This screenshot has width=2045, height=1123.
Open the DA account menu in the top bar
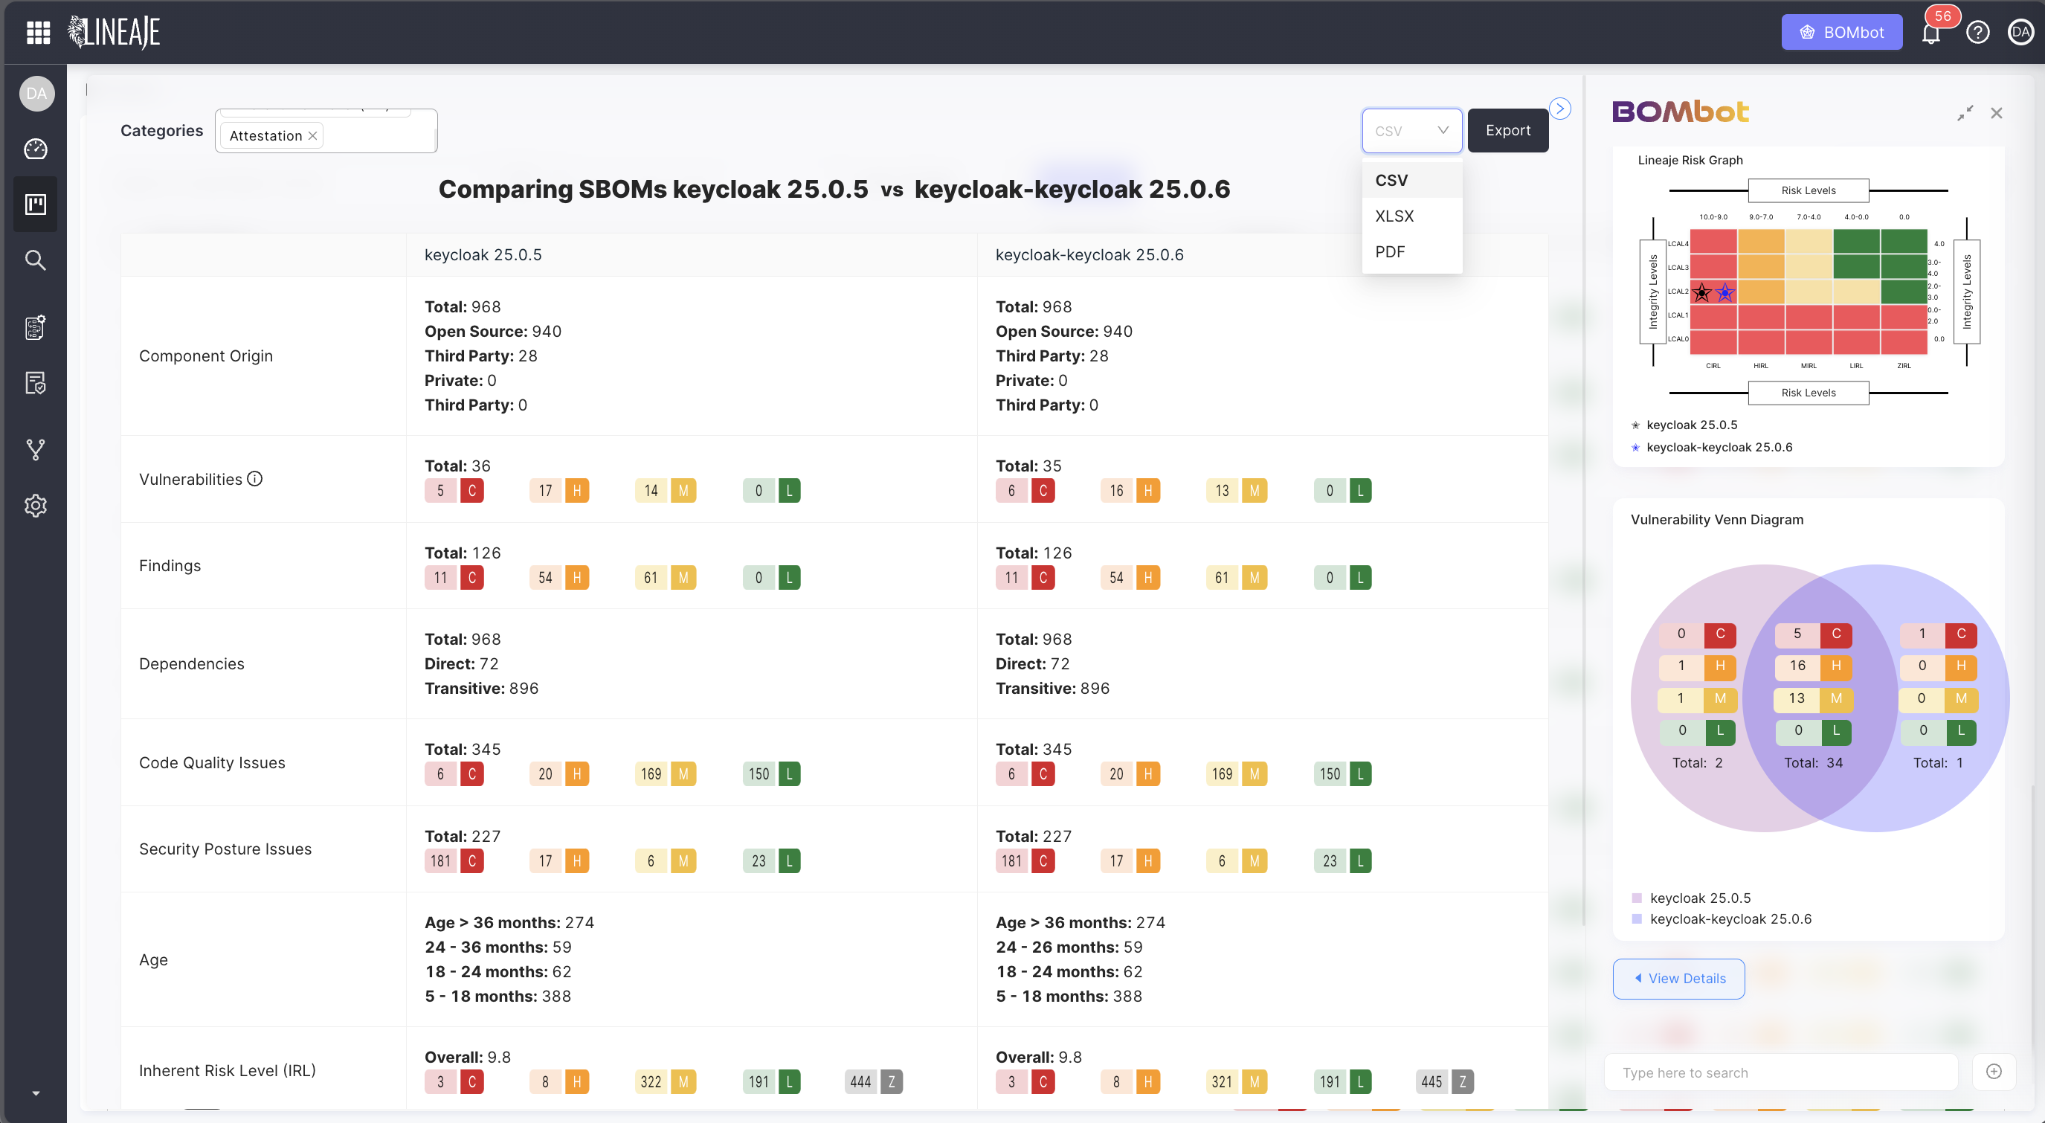click(2020, 33)
